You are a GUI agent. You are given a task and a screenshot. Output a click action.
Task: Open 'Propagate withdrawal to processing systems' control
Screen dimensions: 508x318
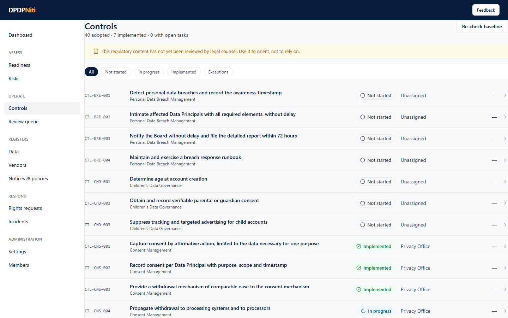pyautogui.click(x=200, y=308)
